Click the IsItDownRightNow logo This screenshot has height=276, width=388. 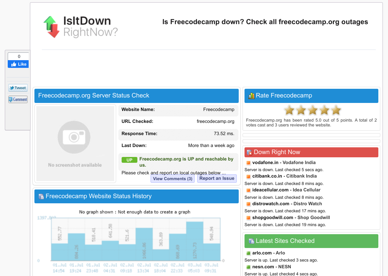[x=80, y=27]
